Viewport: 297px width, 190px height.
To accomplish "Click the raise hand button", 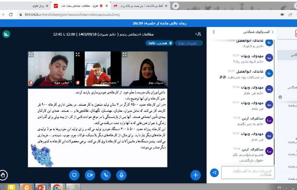I will [x=4, y=175].
